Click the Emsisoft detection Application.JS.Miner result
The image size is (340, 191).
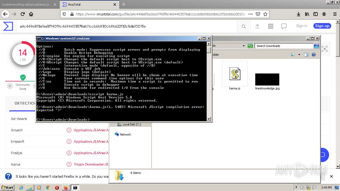point(91,142)
